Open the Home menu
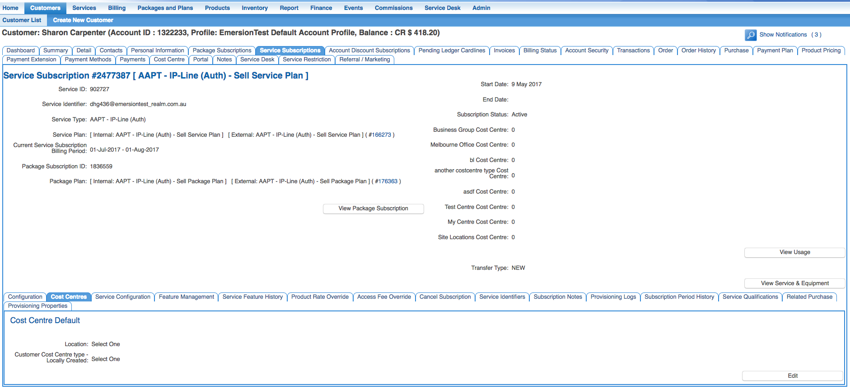This screenshot has width=850, height=389. click(x=10, y=8)
